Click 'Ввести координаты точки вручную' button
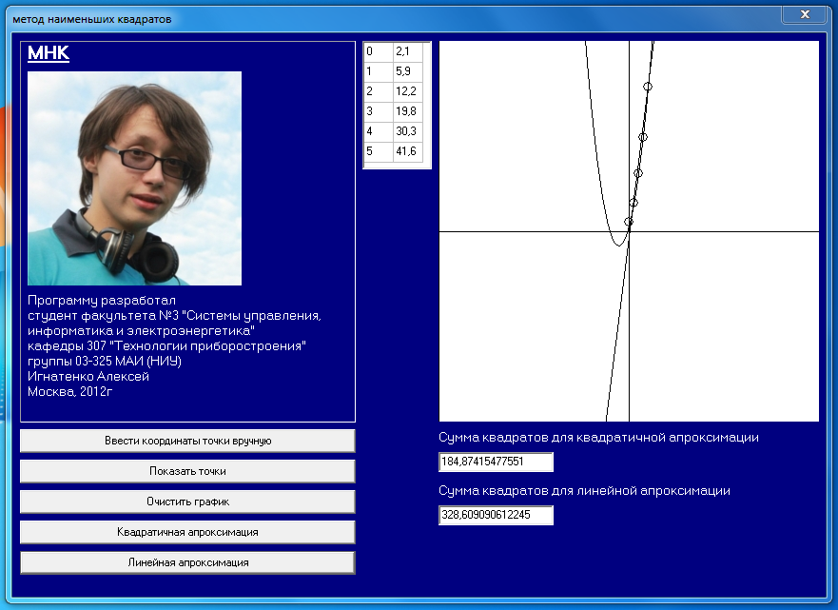Image resolution: width=838 pixels, height=610 pixels. point(187,441)
